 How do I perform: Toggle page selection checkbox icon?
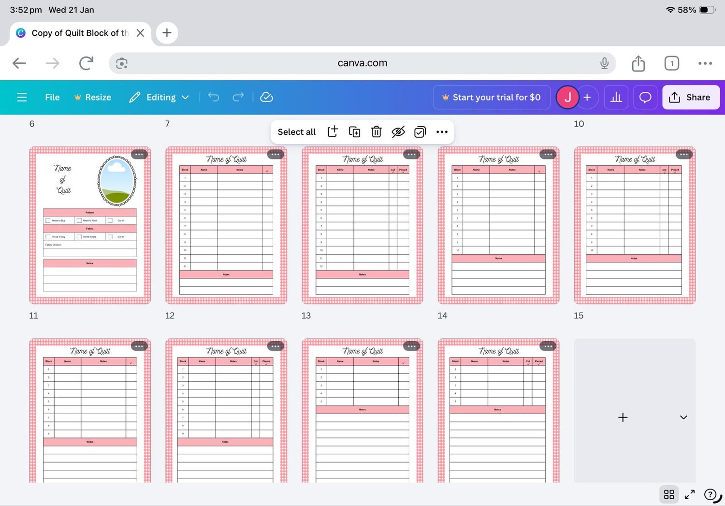(x=420, y=131)
